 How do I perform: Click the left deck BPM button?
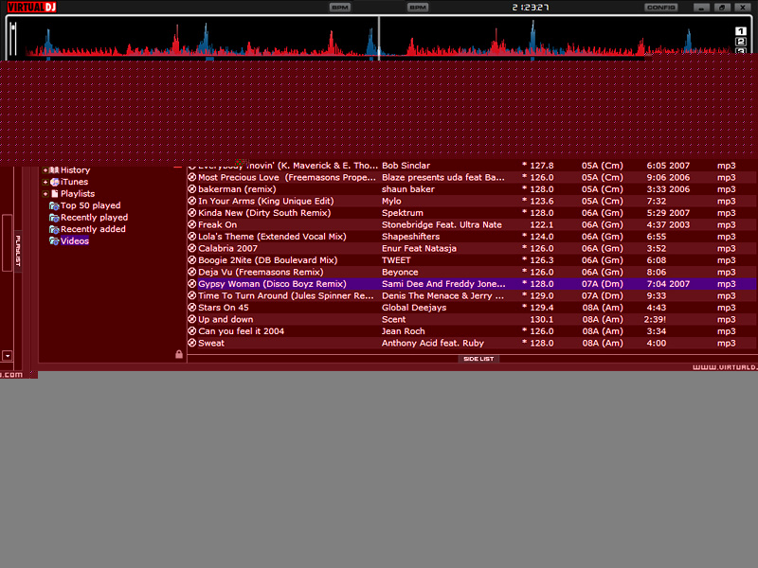click(x=339, y=8)
